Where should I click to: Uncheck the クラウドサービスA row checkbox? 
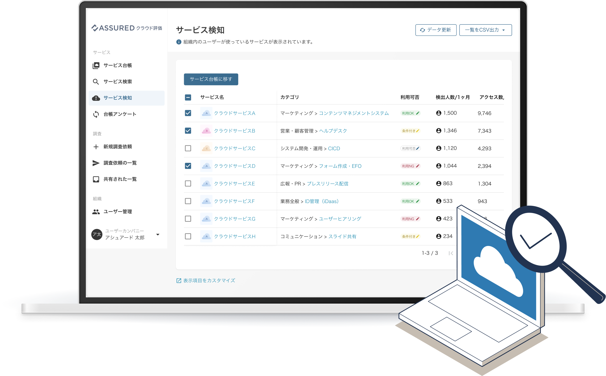coord(188,113)
